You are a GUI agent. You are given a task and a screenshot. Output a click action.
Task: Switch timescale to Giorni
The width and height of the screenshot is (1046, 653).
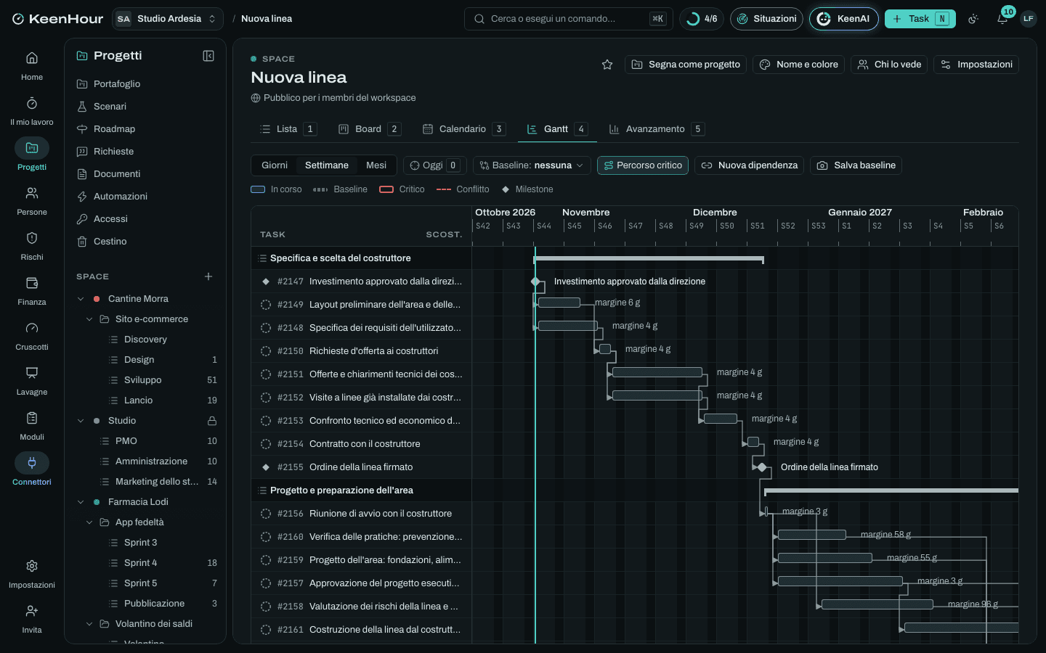coord(275,165)
